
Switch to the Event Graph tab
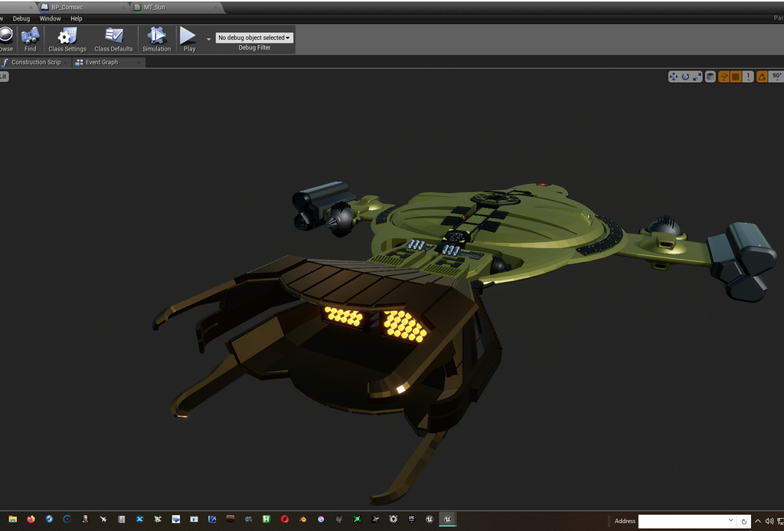point(108,62)
